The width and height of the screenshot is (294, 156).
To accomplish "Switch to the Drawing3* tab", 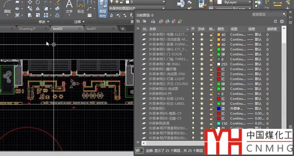I will click(x=27, y=29).
